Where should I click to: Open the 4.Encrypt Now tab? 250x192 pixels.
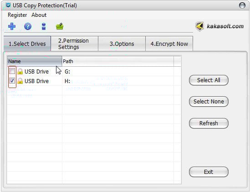(169, 44)
